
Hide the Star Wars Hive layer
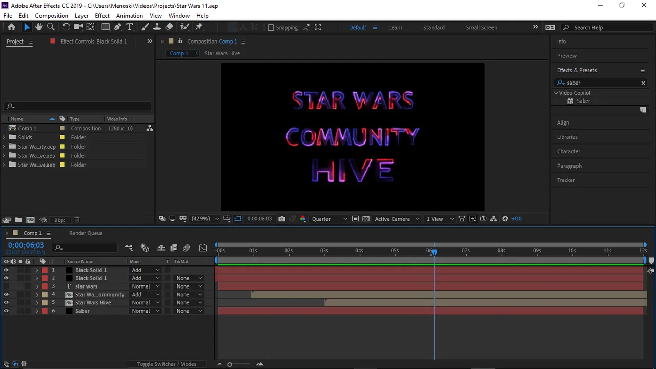click(x=6, y=303)
